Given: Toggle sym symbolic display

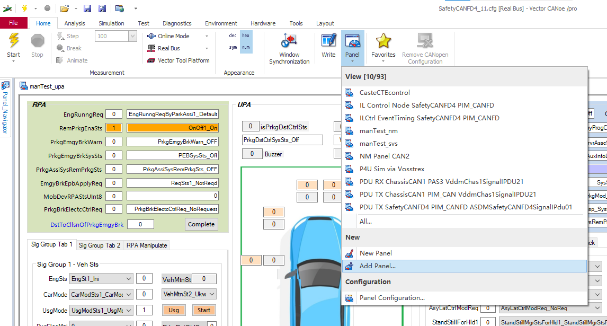Looking at the screenshot, I should pos(233,47).
